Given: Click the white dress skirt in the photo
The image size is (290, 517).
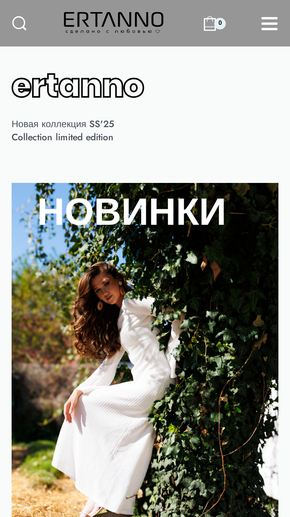Looking at the screenshot, I should pyautogui.click(x=104, y=446).
